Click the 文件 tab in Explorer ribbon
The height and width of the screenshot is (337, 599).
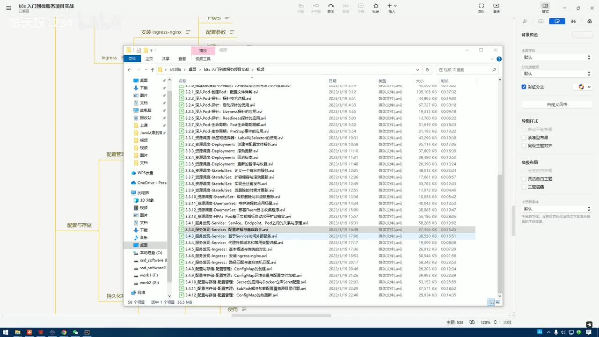pyautogui.click(x=132, y=59)
